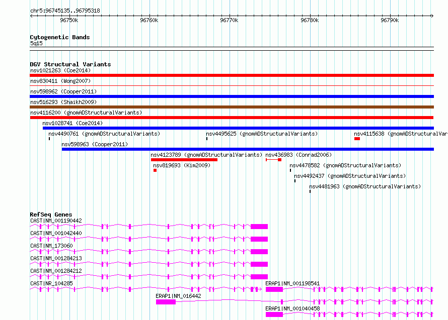The height and width of the screenshot is (320, 448).
Task: Click the chr5:96745135..96795318 coordinate label
Action: pos(65,11)
